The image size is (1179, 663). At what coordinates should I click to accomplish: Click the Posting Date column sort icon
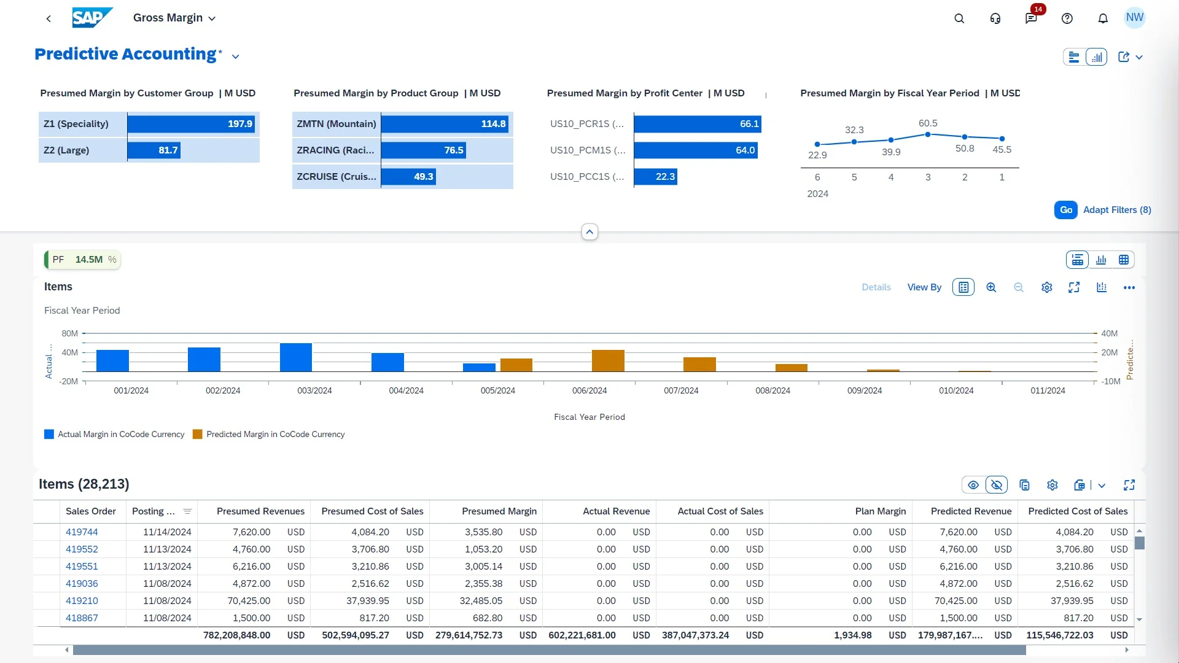186,511
